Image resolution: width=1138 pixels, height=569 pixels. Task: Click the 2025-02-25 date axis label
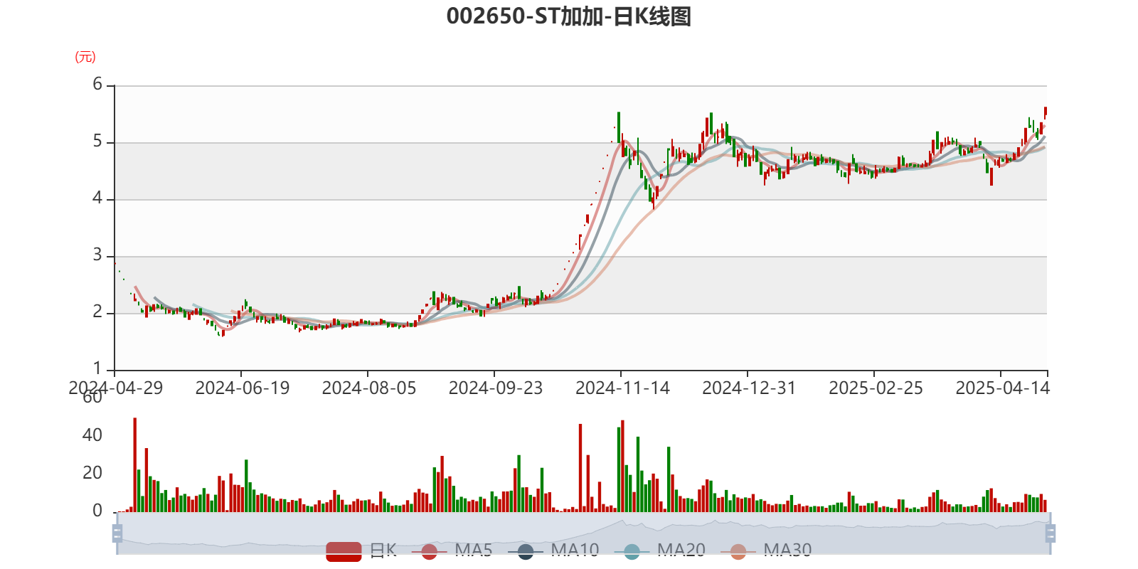tap(876, 388)
